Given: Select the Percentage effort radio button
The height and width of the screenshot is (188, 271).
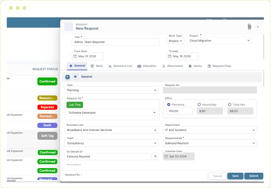Looking at the screenshot, I should pos(169,105).
